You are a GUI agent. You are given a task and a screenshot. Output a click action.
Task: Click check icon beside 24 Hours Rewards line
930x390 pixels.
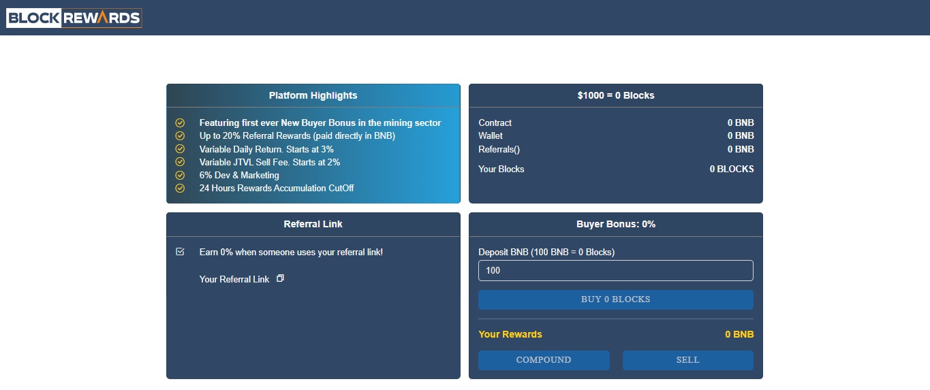point(180,188)
